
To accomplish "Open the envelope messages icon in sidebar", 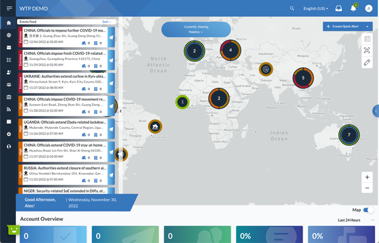I will tap(9, 47).
